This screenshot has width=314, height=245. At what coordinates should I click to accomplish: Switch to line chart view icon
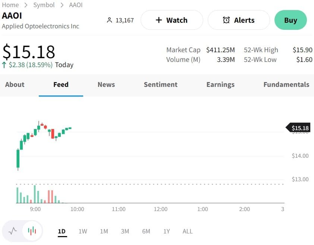point(13,231)
